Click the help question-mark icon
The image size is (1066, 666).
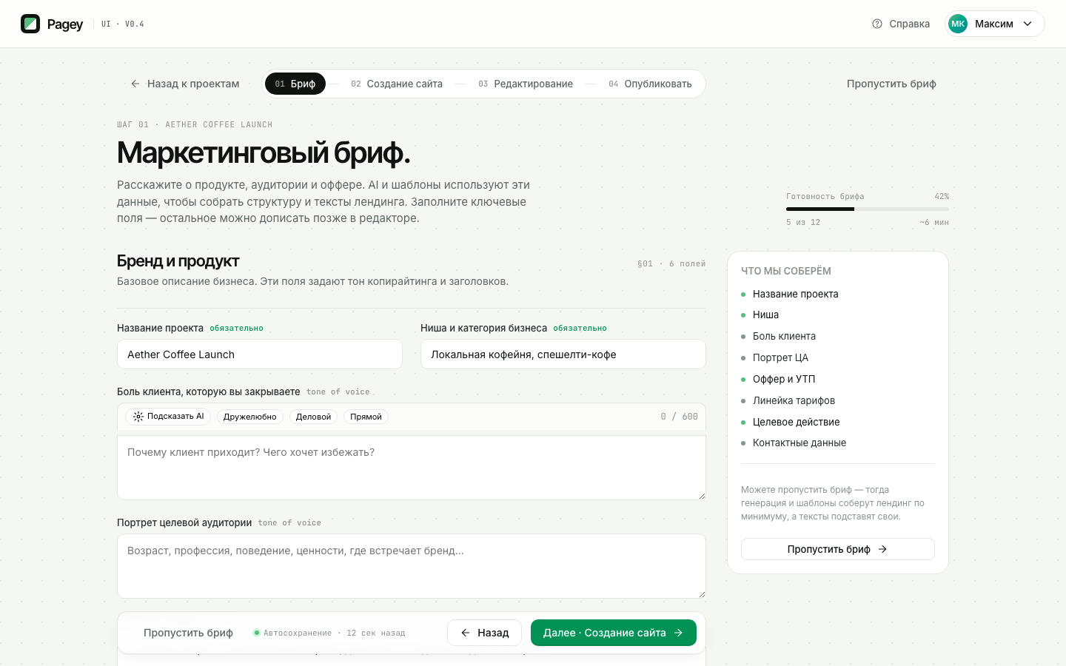pos(877,24)
